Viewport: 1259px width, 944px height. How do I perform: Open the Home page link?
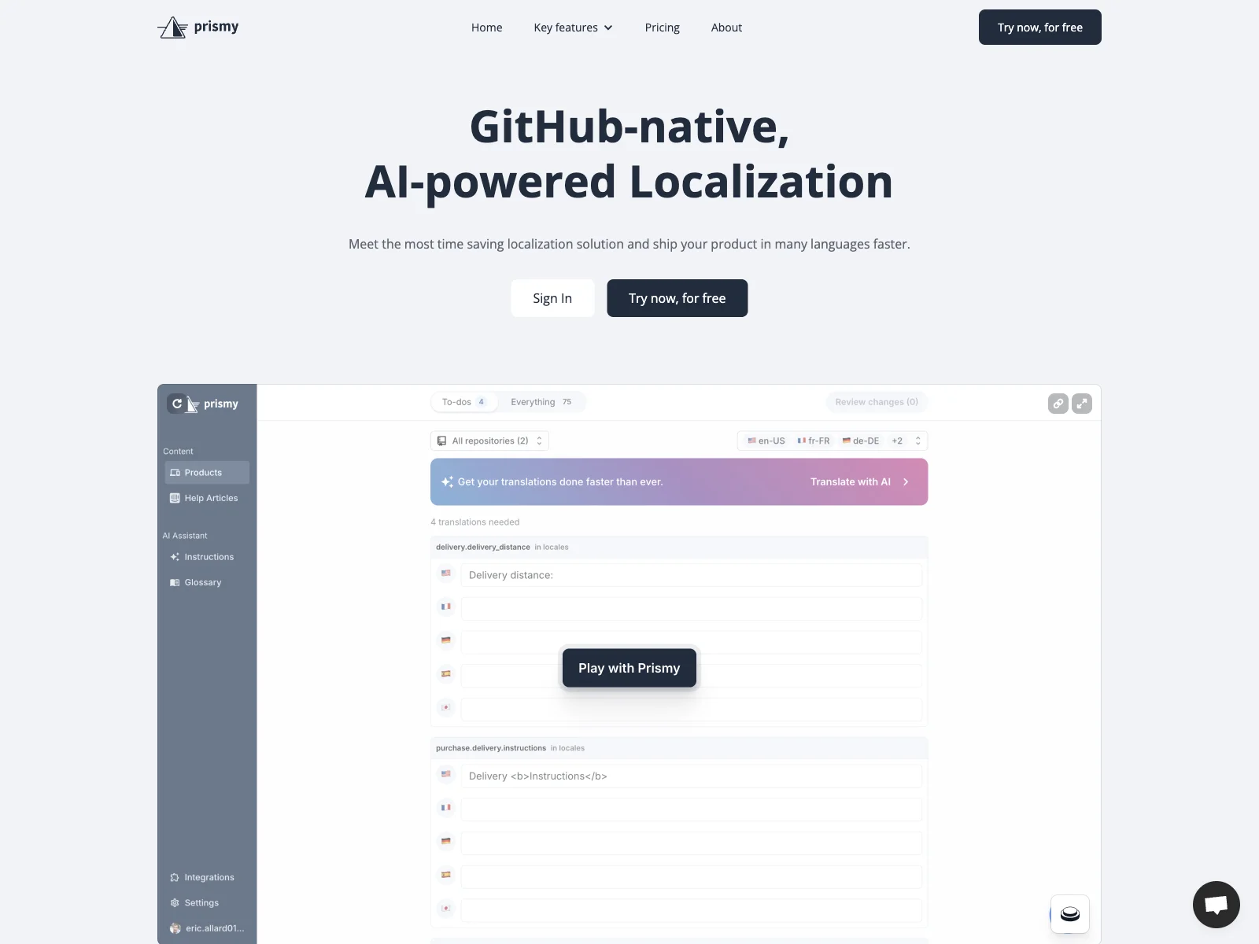tap(486, 28)
